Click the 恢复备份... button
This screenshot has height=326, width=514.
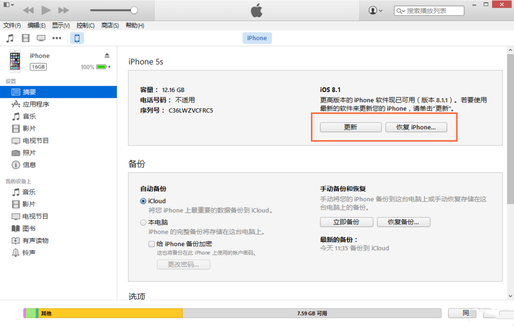point(403,222)
